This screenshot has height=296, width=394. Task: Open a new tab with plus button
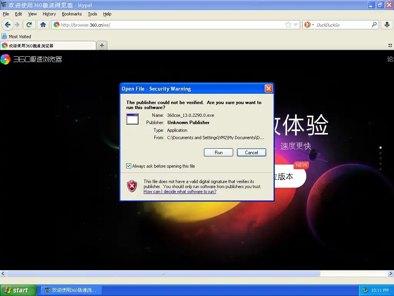(x=102, y=45)
